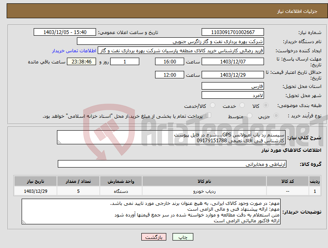Click the buyer notes text area

[x=151, y=212]
